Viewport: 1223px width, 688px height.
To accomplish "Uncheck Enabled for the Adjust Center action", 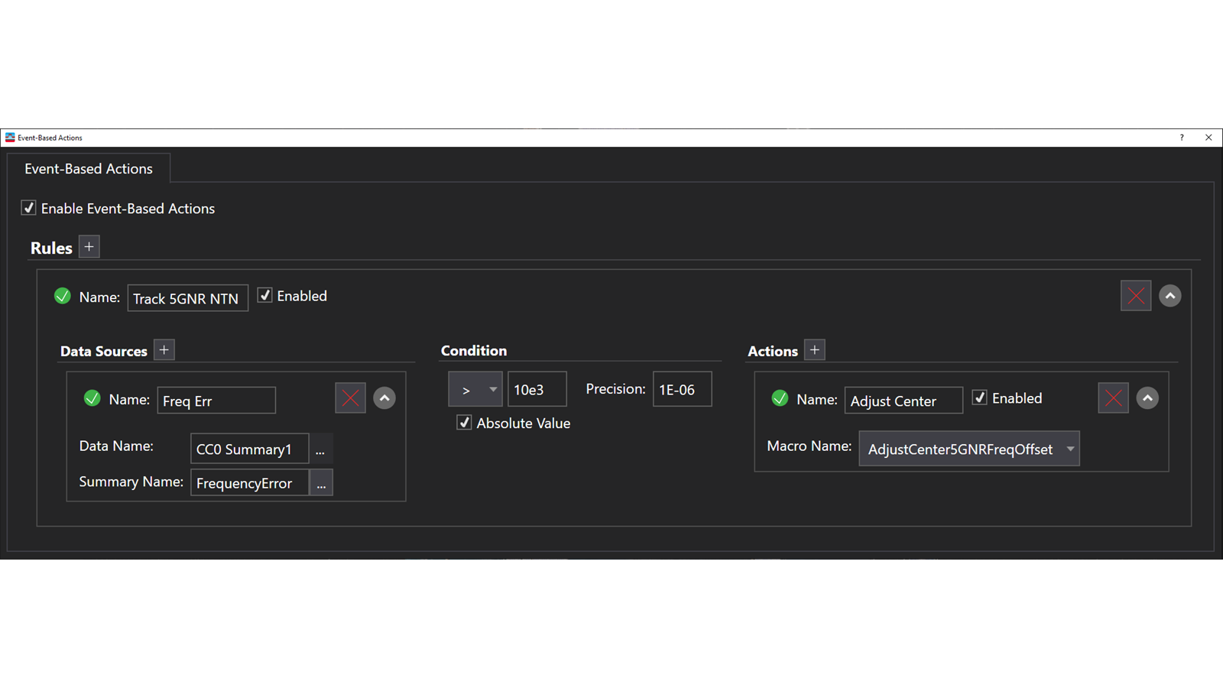I will coord(980,397).
